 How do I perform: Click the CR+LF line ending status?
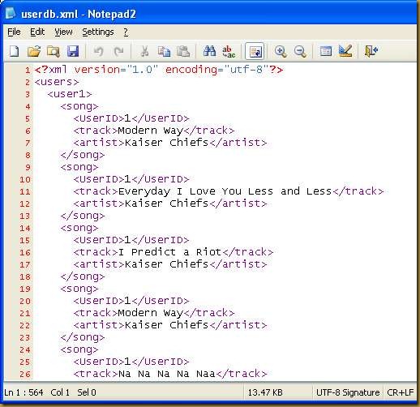pyautogui.click(x=401, y=392)
